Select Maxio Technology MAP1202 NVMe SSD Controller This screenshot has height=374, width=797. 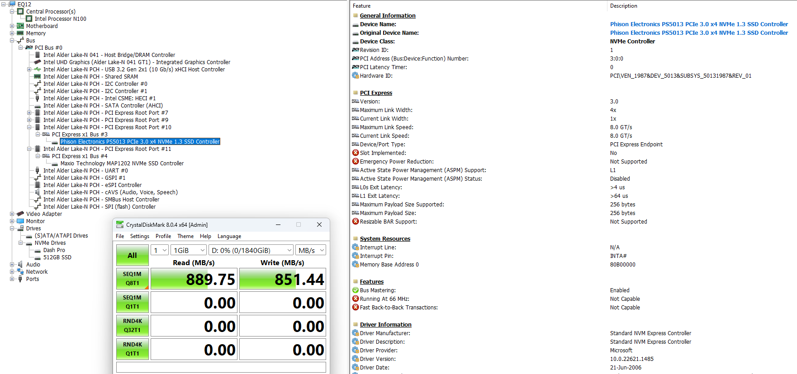coord(122,163)
